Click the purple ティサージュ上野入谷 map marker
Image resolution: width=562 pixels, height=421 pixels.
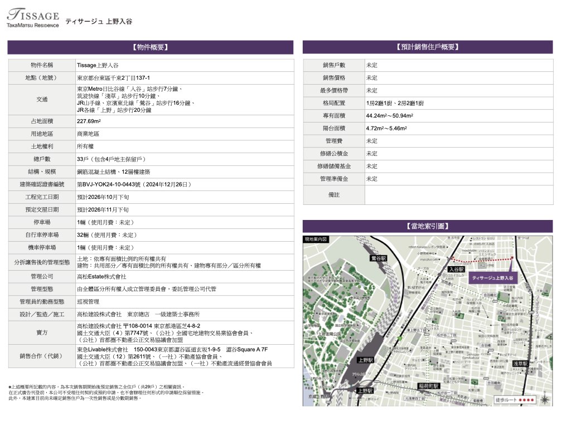[492, 278]
